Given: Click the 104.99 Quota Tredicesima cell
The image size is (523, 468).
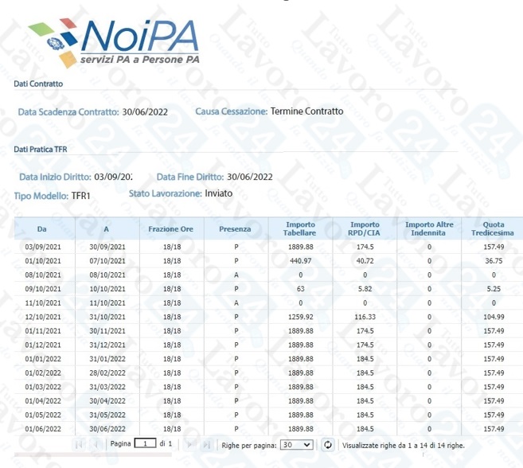Looking at the screenshot, I should coord(494,317).
